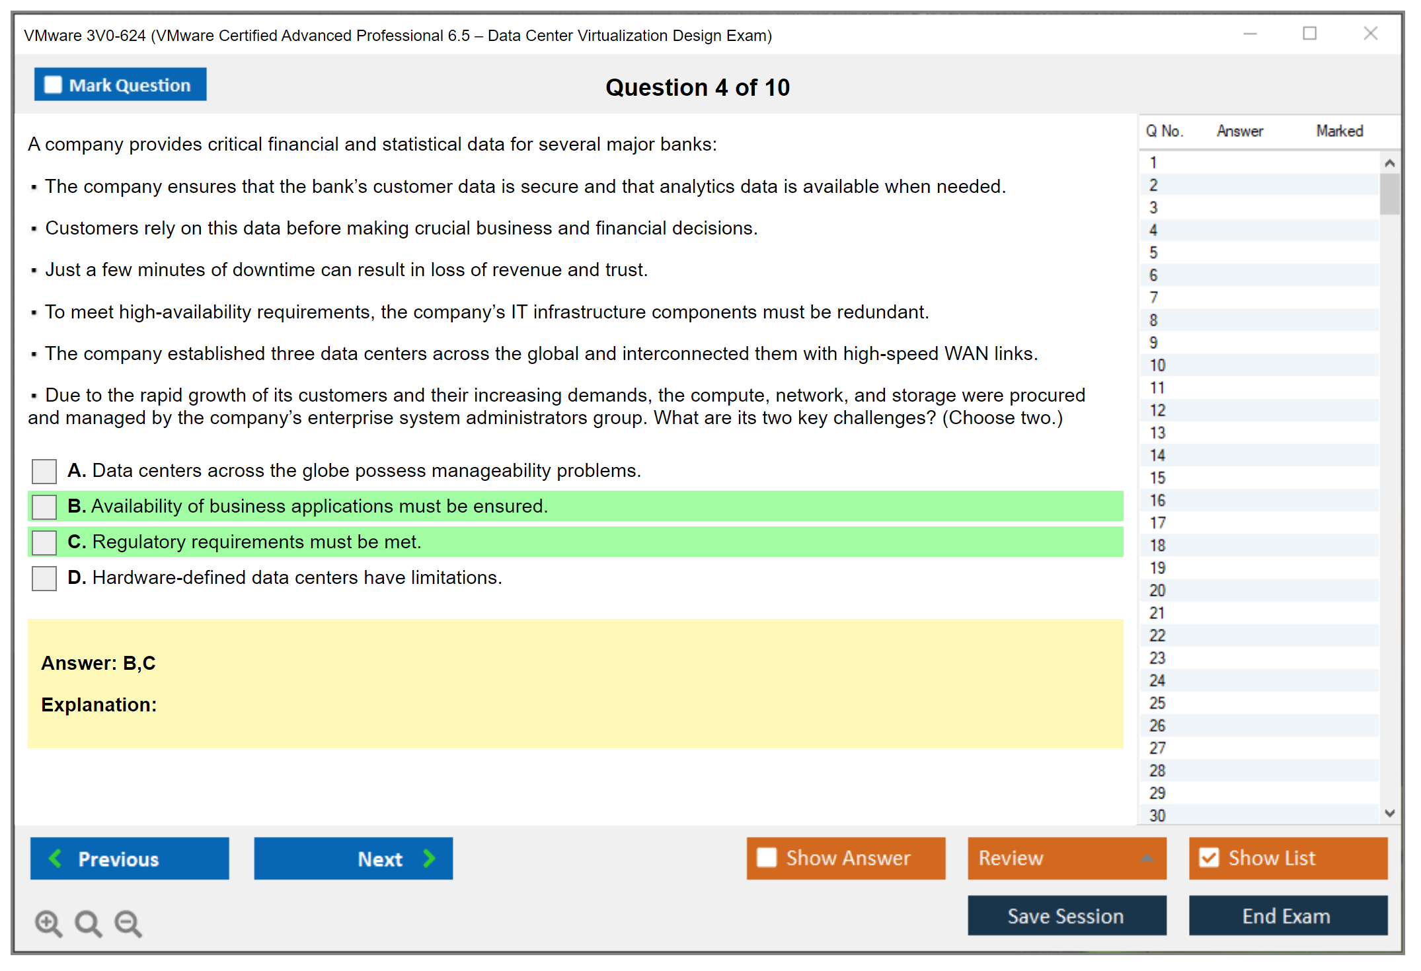This screenshot has height=971, width=1421.
Task: Click the zoom in magnifier icon
Action: [x=48, y=923]
